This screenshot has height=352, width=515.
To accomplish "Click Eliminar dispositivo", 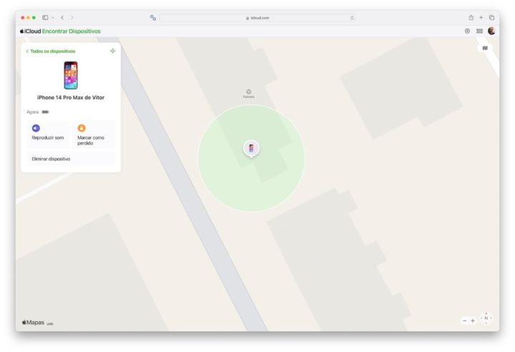I will pos(71,159).
